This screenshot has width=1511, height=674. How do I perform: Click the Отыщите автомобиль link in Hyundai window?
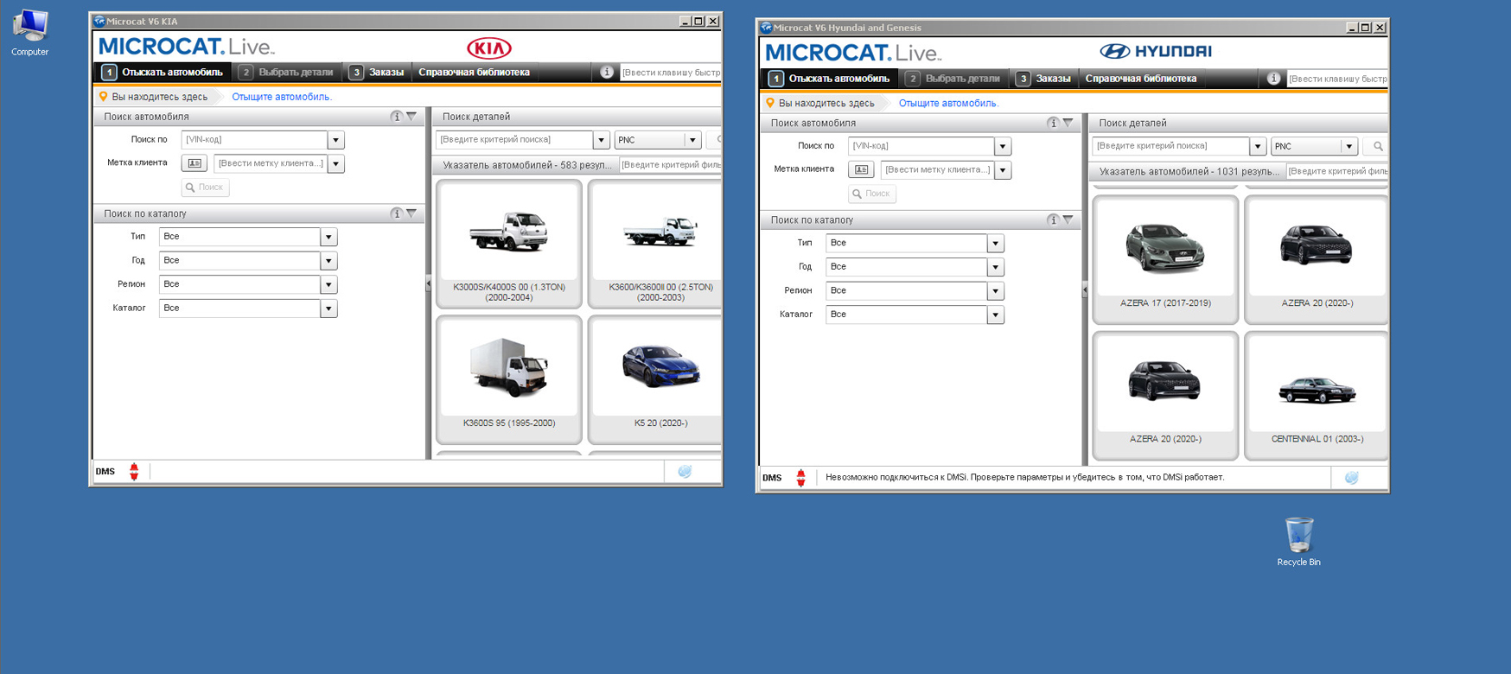point(948,104)
